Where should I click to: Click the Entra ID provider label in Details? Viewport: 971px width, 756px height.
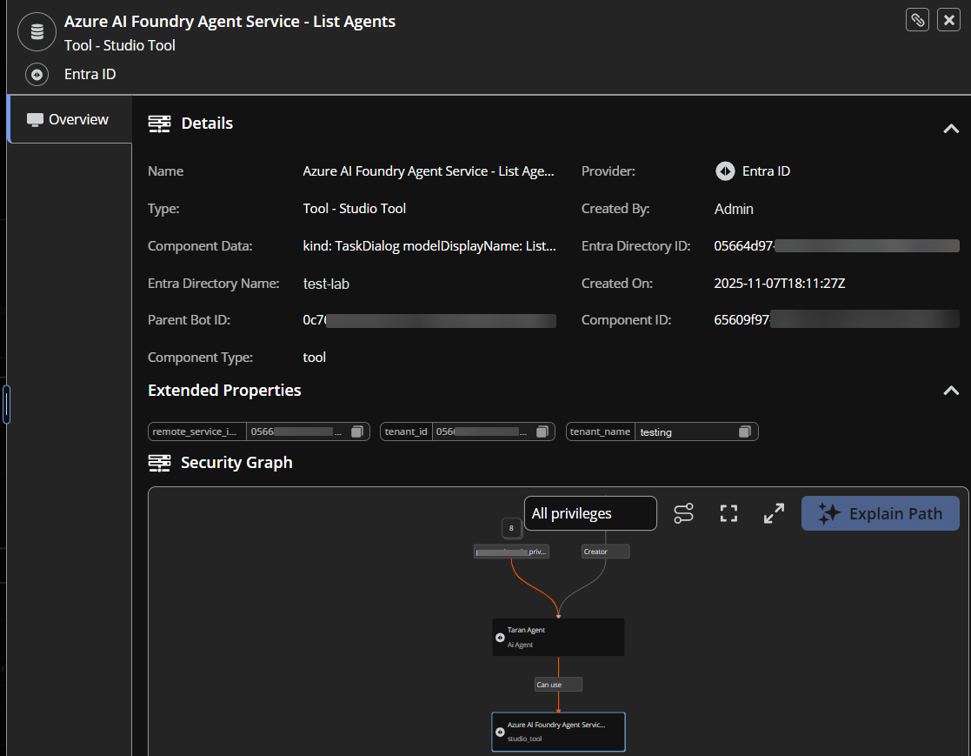point(766,171)
